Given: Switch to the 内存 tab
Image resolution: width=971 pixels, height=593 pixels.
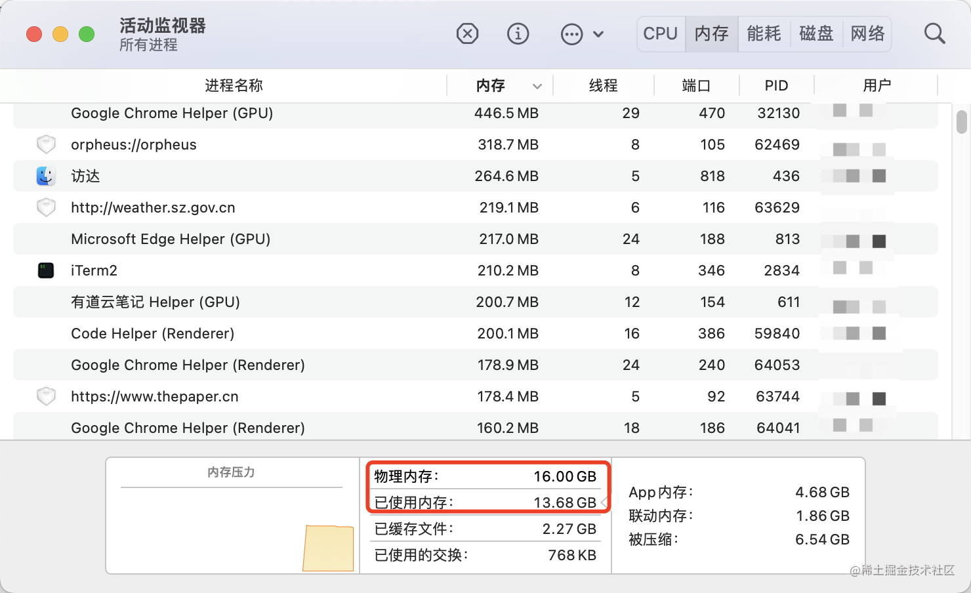Looking at the screenshot, I should [x=712, y=33].
